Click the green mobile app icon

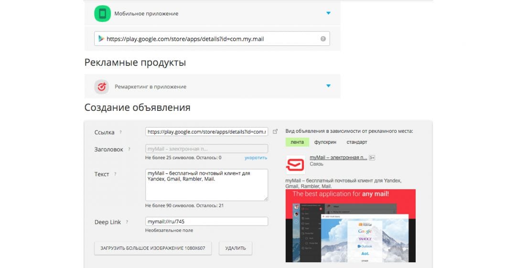click(102, 13)
